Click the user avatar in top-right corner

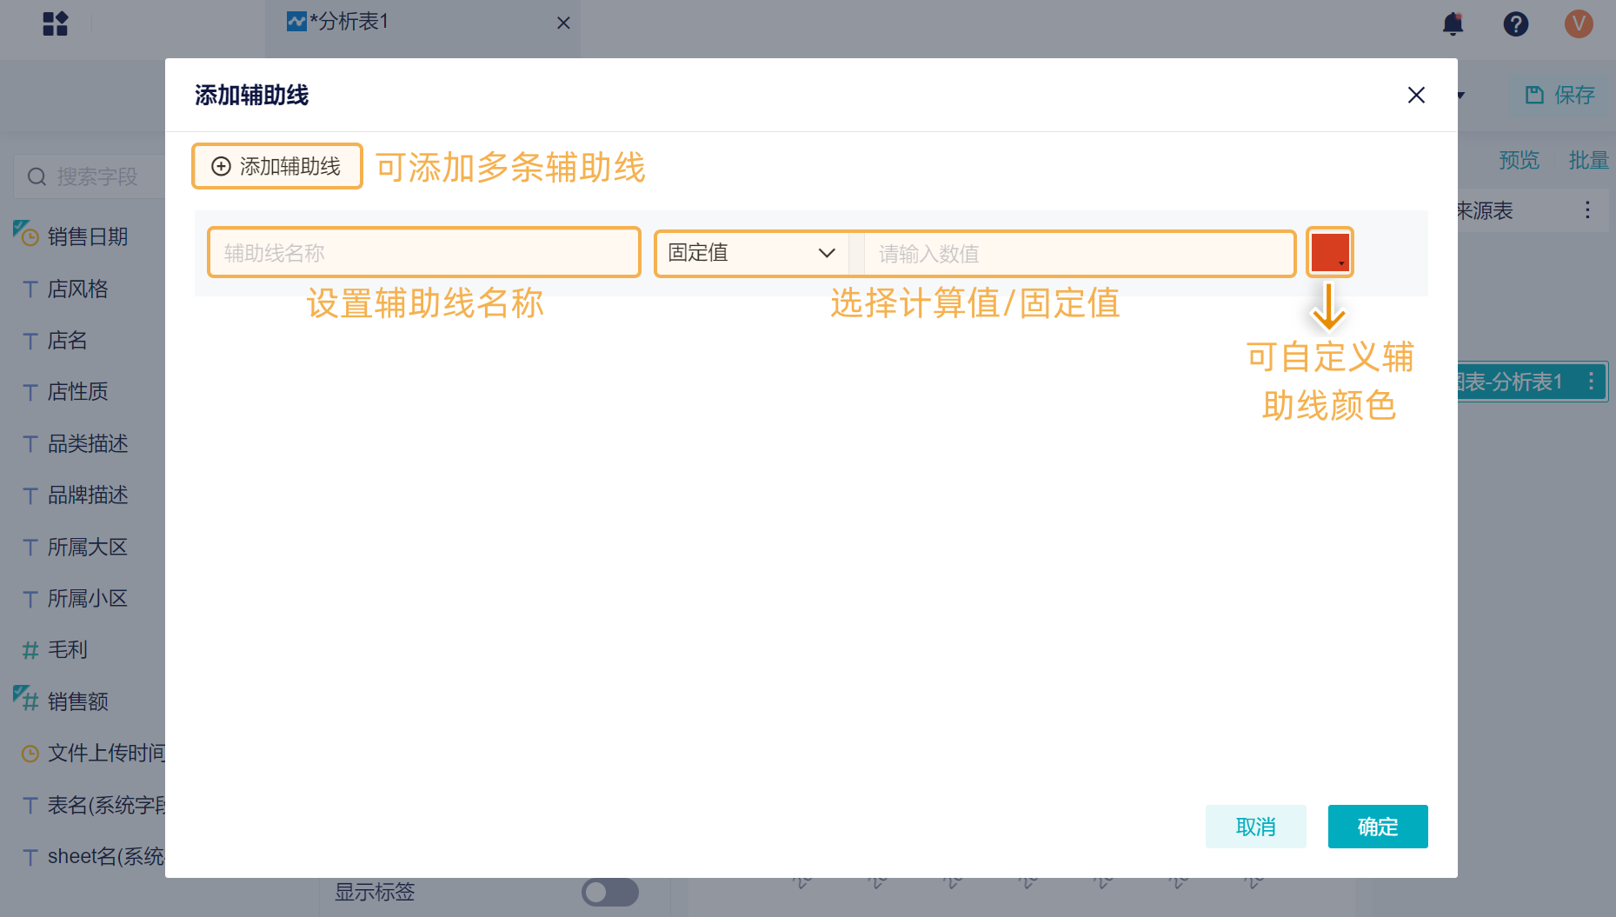(1579, 24)
